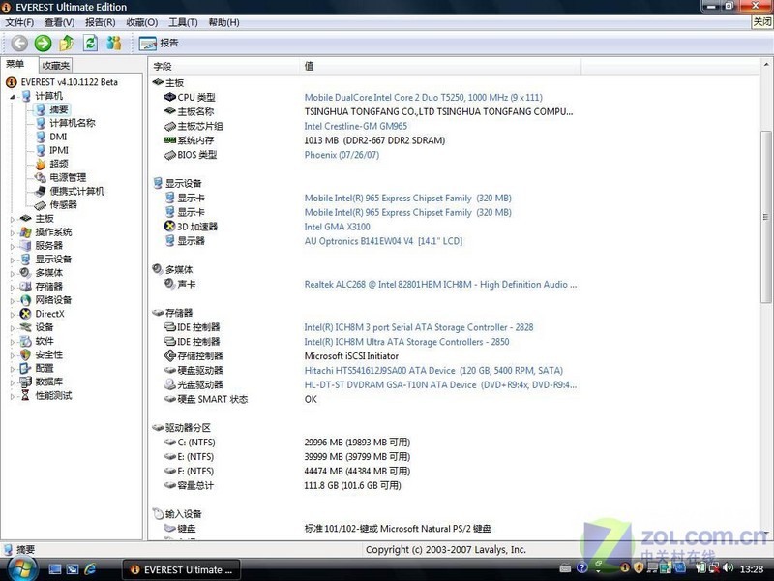774x581 pixels.
Task: Expand the 网络设备 tree node
Action: pos(13,300)
